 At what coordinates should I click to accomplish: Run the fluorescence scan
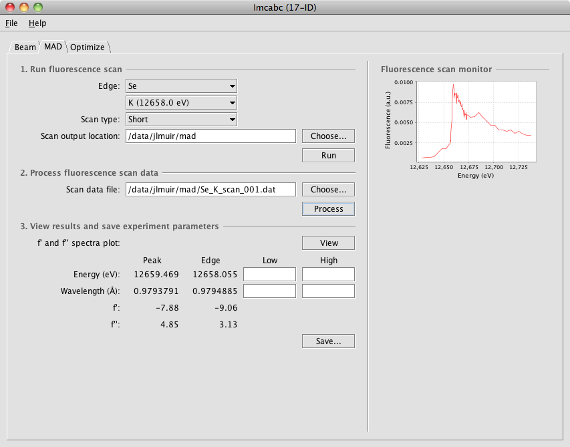pos(328,156)
